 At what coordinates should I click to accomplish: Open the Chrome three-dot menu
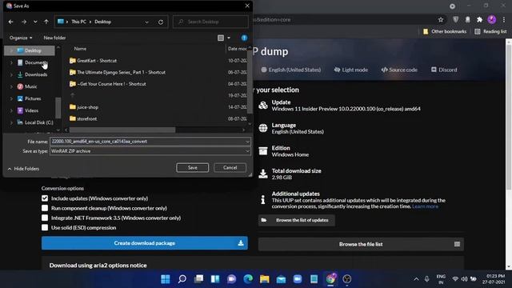tap(504, 19)
